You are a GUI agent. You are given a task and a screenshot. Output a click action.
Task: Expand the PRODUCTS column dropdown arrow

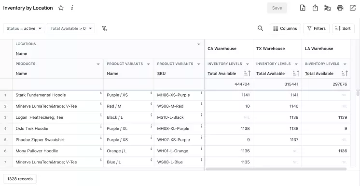(x=98, y=64)
